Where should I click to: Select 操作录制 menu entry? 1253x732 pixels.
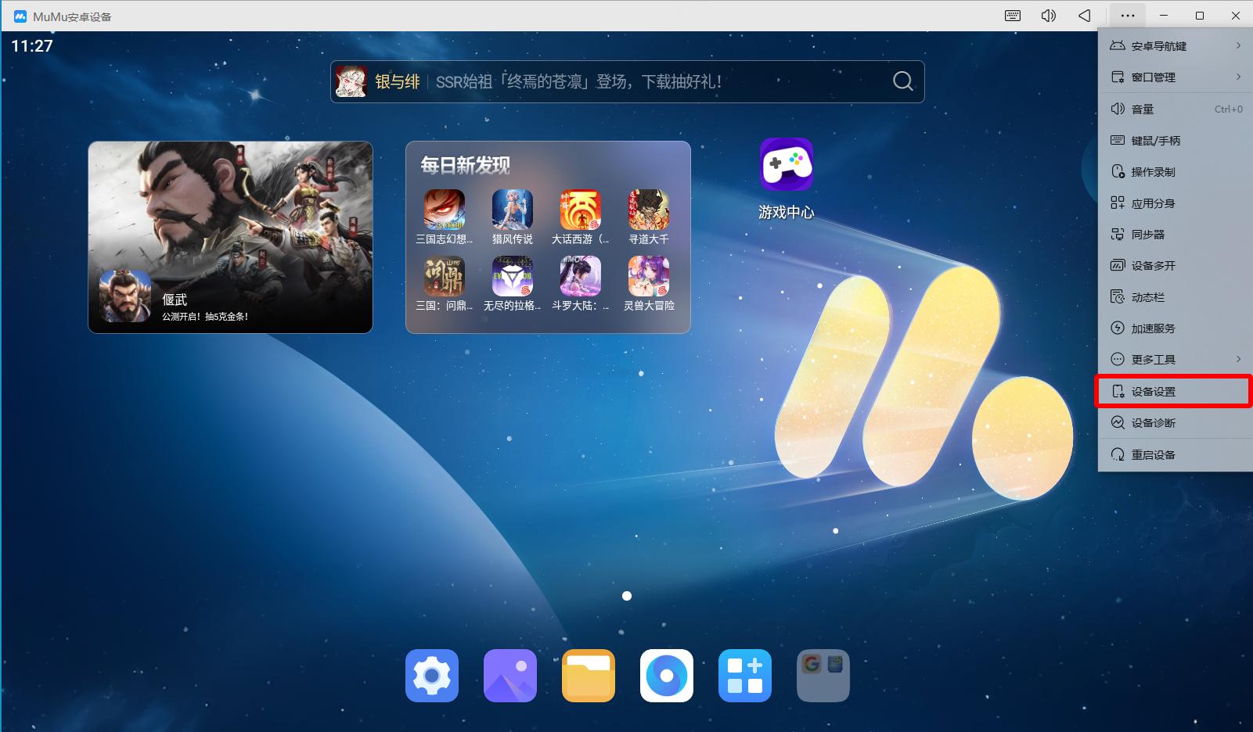point(1153,172)
